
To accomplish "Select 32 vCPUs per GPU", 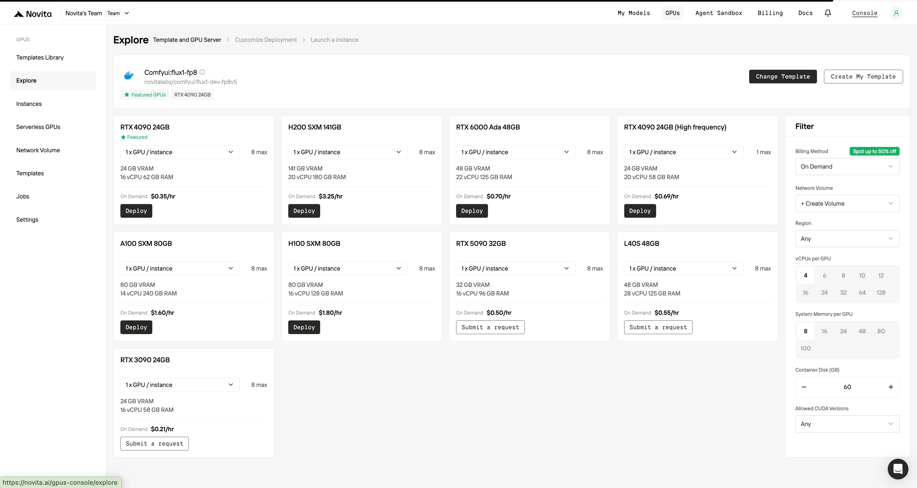I will tap(843, 293).
